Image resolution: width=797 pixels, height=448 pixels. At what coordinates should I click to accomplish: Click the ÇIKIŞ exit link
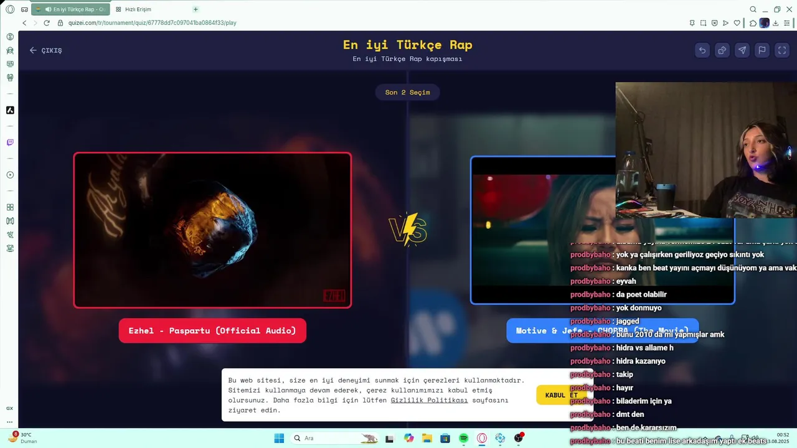pyautogui.click(x=45, y=50)
